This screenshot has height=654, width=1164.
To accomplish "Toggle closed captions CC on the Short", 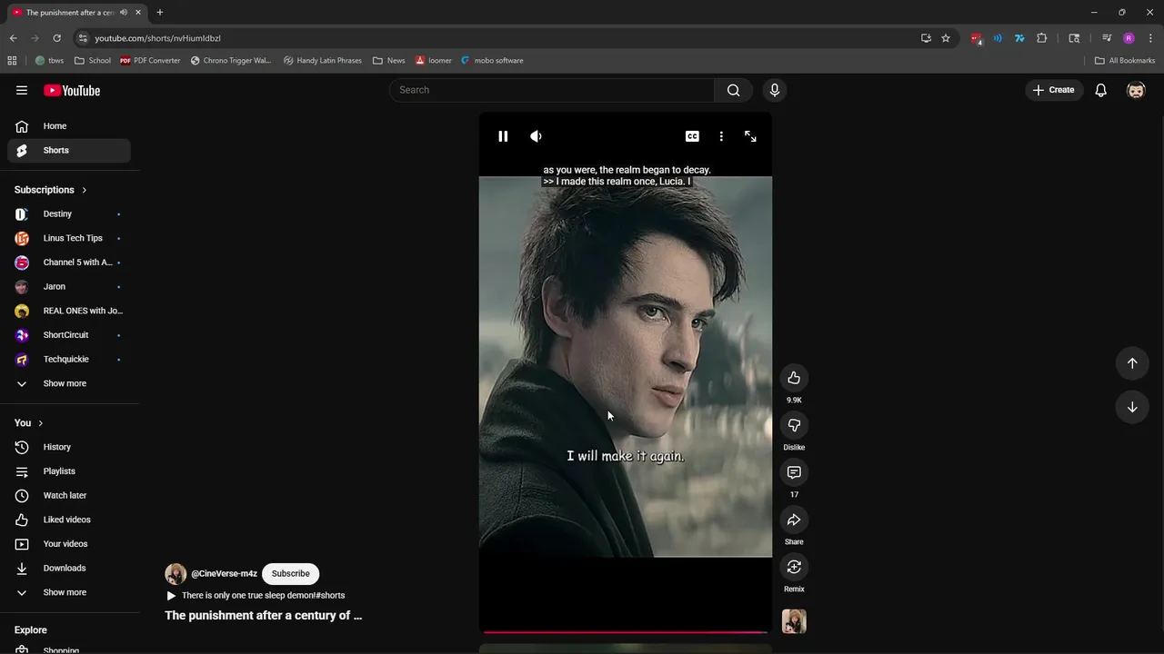I will tap(692, 136).
